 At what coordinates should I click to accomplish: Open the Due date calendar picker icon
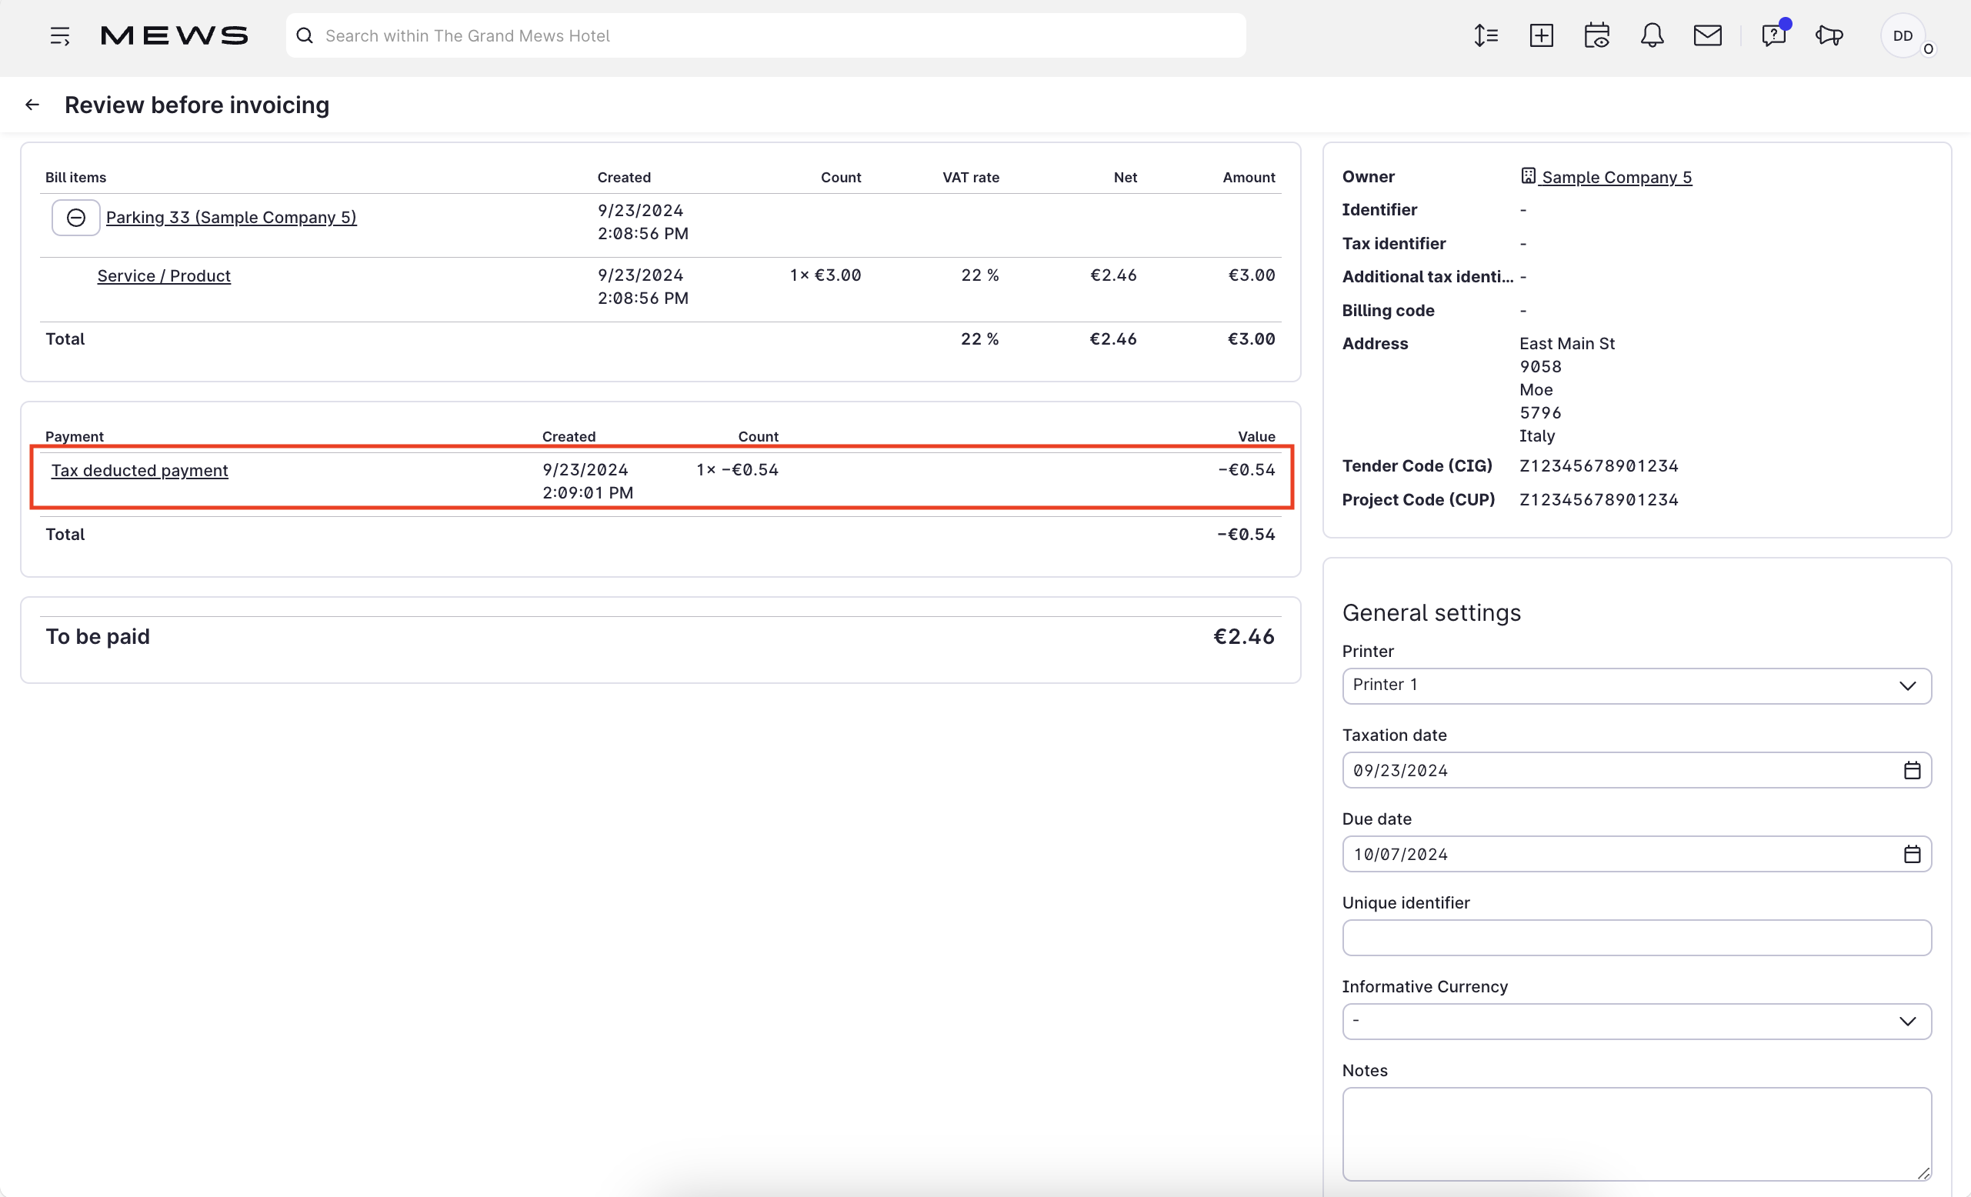pyautogui.click(x=1912, y=855)
